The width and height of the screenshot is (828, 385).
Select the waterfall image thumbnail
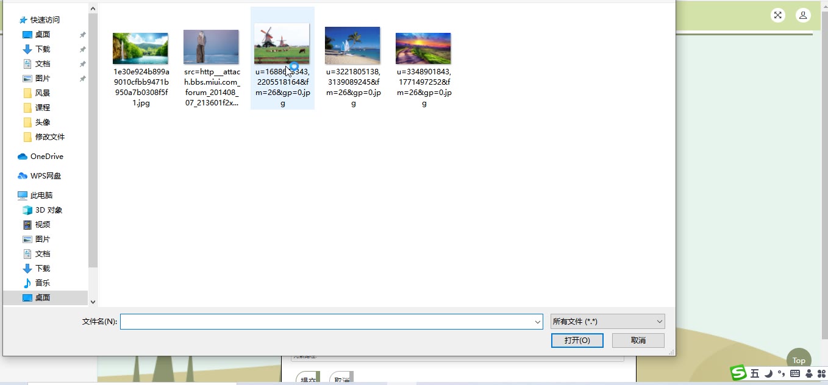(140, 48)
